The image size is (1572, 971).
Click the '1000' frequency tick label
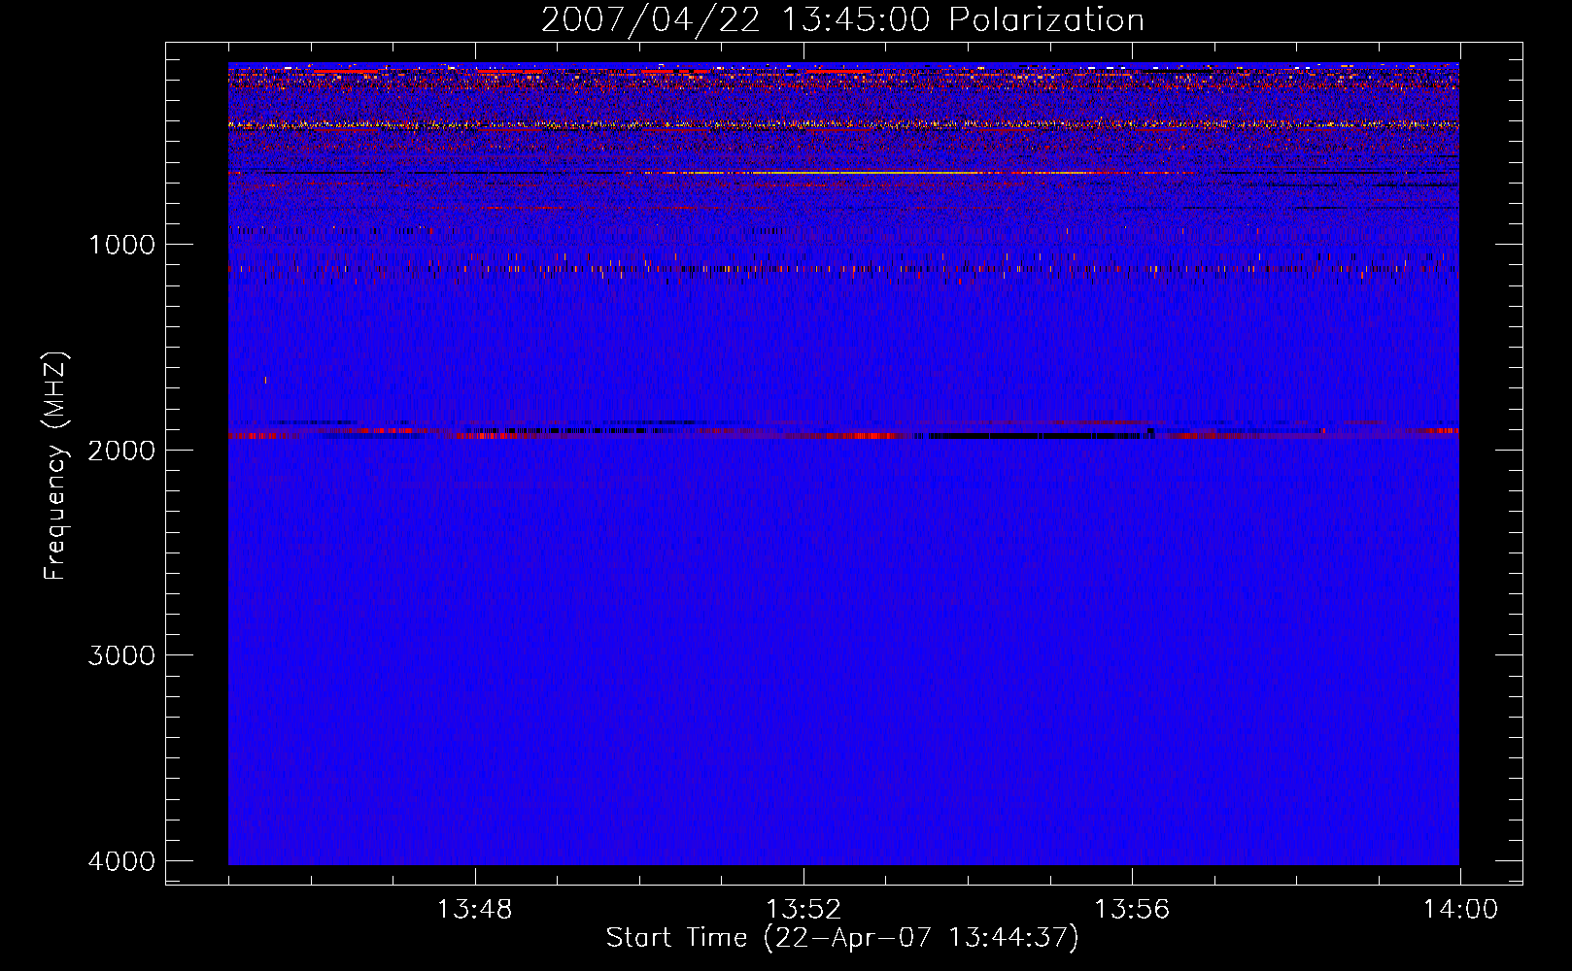click(121, 244)
